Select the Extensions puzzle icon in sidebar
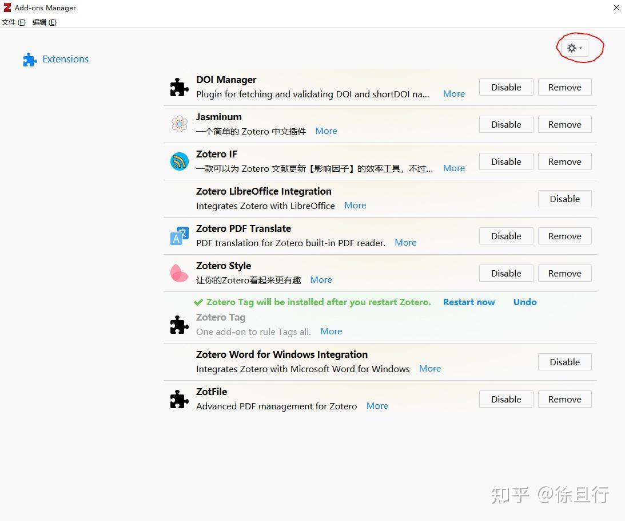625x521 pixels. [30, 60]
